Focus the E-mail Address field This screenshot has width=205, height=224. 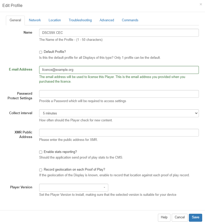click(x=119, y=70)
